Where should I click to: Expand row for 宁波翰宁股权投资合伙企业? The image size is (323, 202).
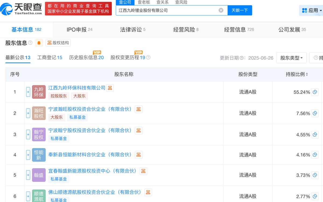pos(28,134)
